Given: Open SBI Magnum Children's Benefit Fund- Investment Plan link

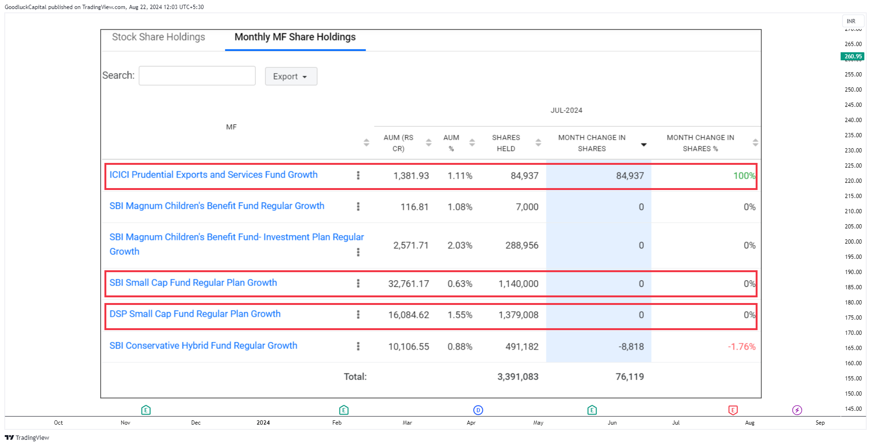Looking at the screenshot, I should [x=236, y=244].
